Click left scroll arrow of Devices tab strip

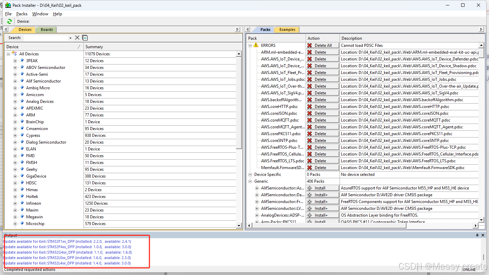point(6,30)
